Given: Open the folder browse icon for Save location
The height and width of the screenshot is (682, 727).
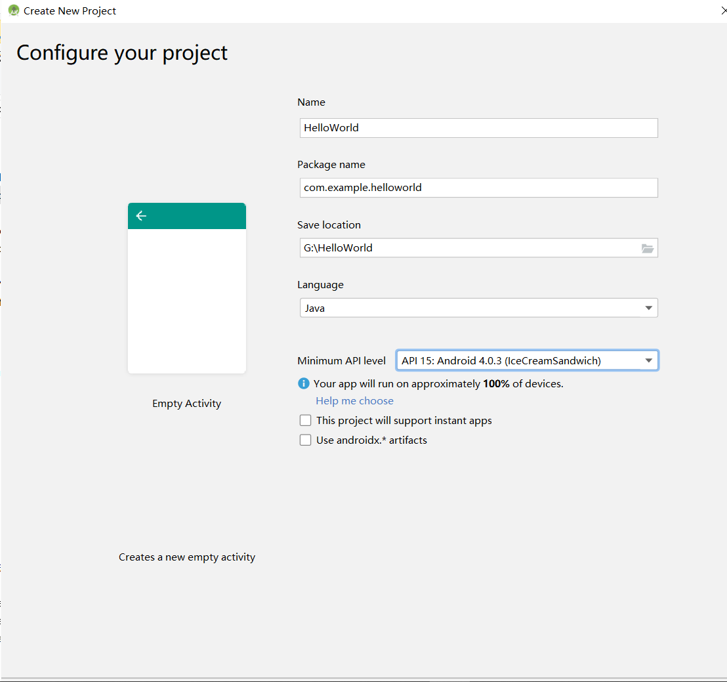Looking at the screenshot, I should pyautogui.click(x=647, y=248).
